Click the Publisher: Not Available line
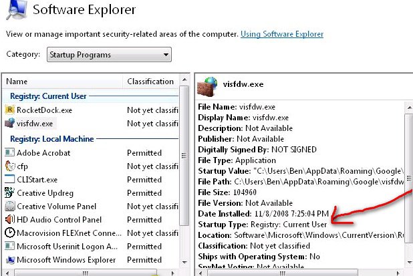This screenshot has width=413, height=276. tap(241, 139)
